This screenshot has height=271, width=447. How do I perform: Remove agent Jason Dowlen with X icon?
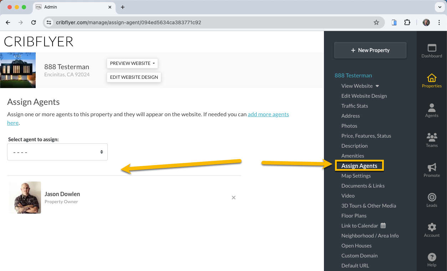[234, 198]
